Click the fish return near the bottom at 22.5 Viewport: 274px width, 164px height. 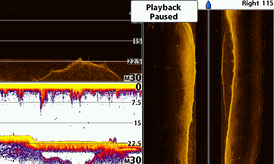coord(112,139)
